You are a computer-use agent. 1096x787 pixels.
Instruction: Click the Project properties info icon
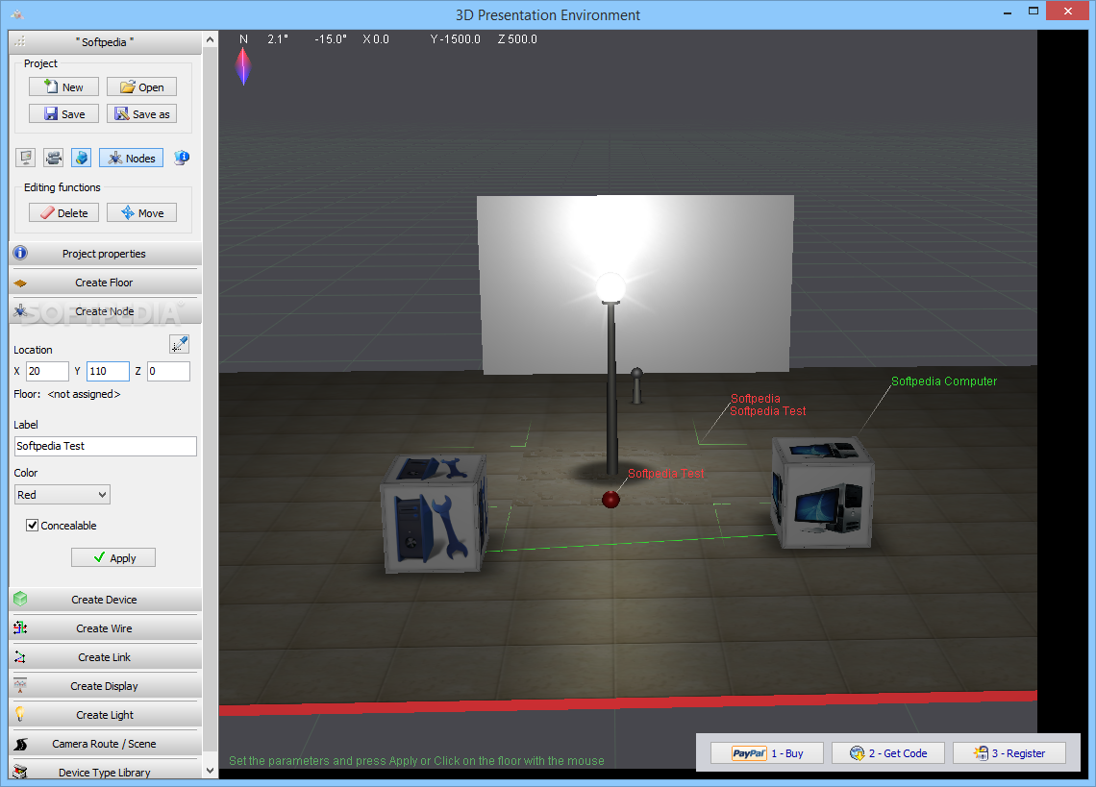tap(20, 253)
